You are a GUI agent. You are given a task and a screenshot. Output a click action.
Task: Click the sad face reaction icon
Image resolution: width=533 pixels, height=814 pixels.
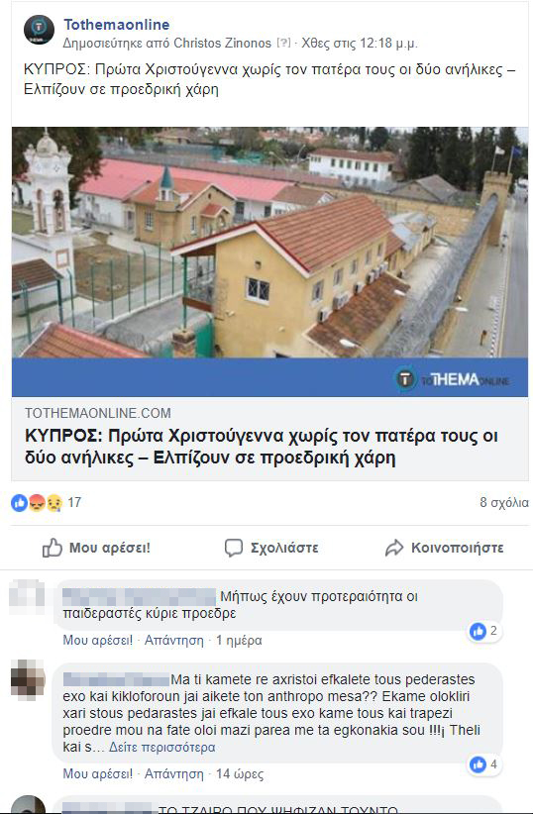(x=54, y=502)
